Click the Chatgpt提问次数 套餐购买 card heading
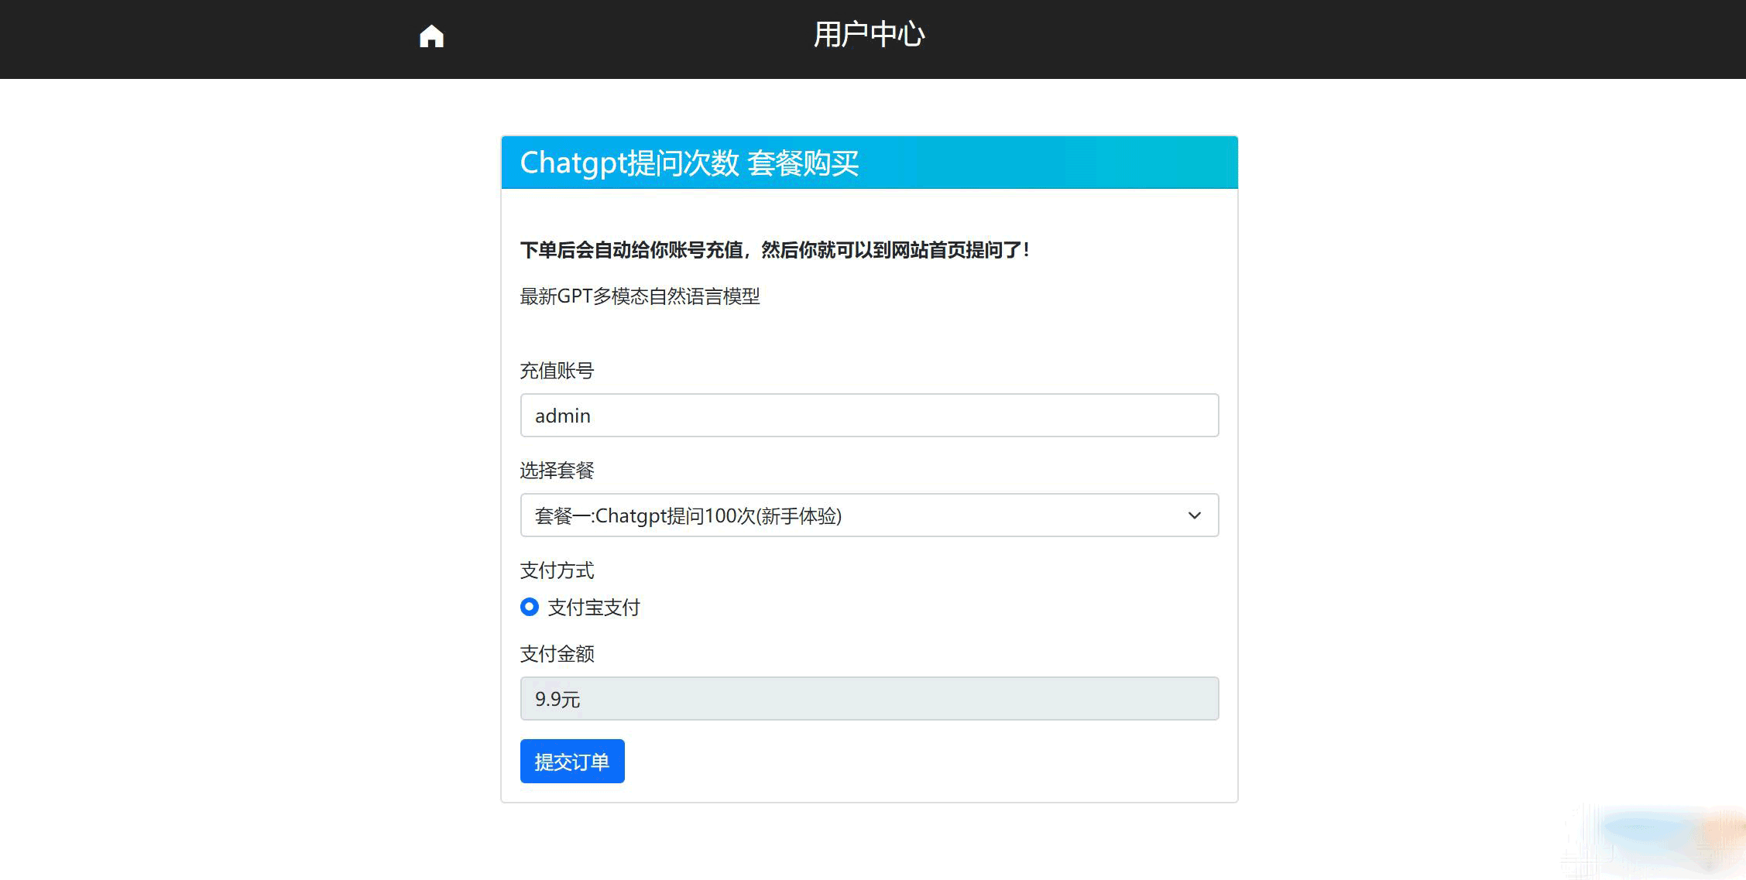 click(689, 163)
